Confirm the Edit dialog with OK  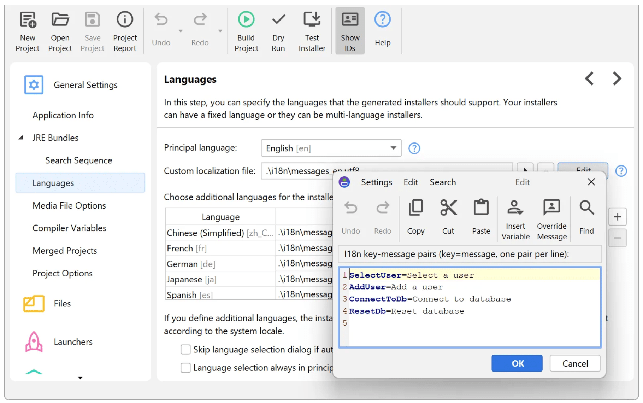click(x=517, y=363)
